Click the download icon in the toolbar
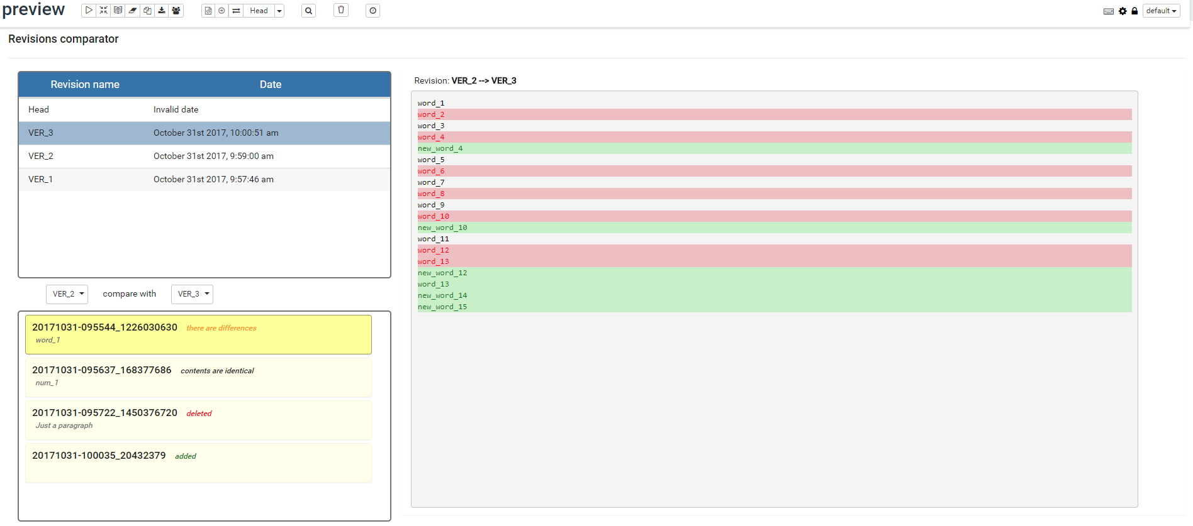The image size is (1193, 526). click(162, 11)
